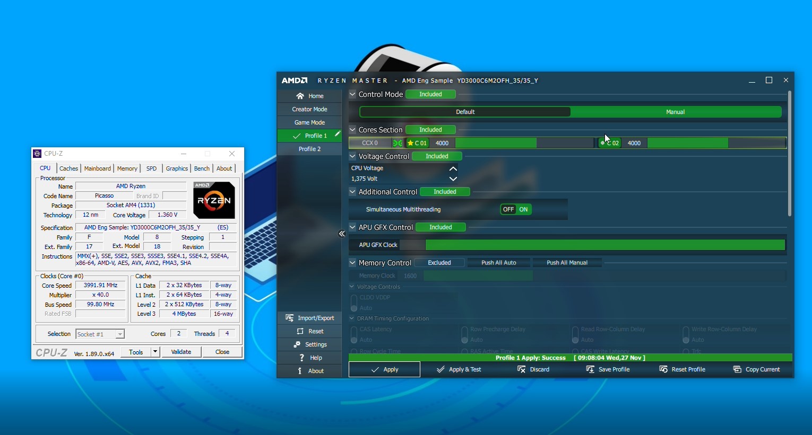Open CPU-Z Tools dropdown arrow
The height and width of the screenshot is (435, 812).
(155, 352)
